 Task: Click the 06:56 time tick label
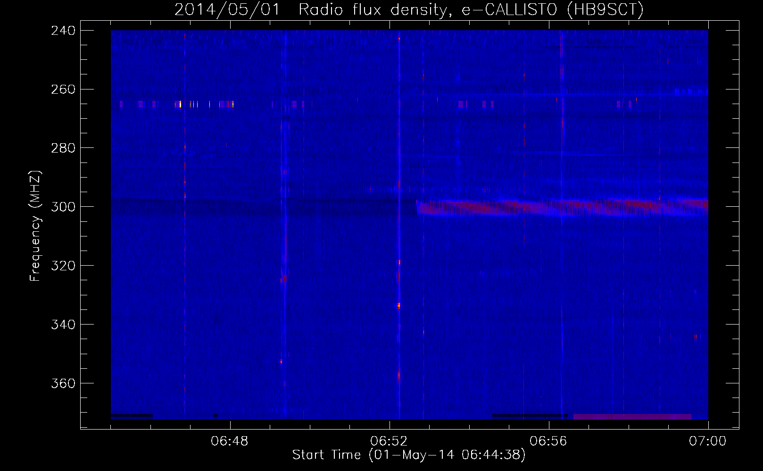pyautogui.click(x=549, y=441)
